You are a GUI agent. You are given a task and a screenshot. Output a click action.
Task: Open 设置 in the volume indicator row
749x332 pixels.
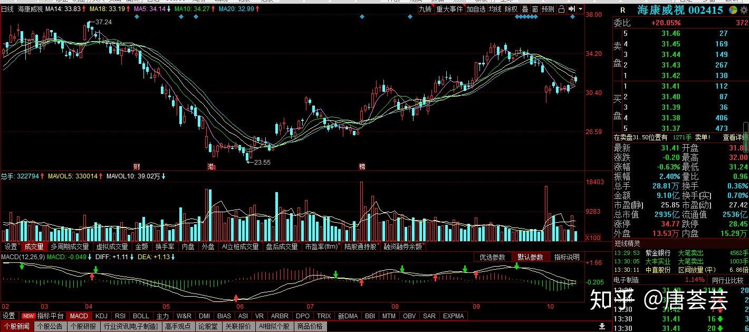click(11, 246)
